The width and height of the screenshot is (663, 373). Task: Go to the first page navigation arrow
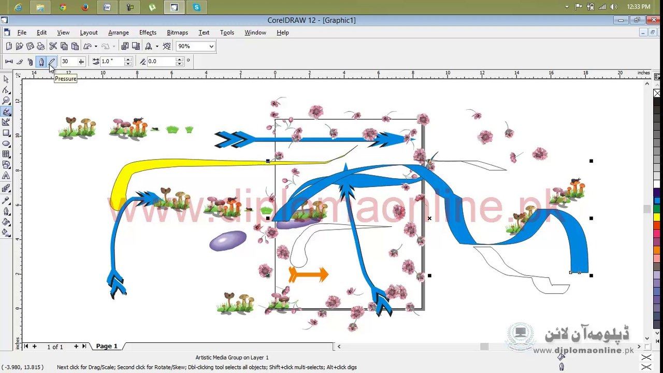(x=26, y=346)
